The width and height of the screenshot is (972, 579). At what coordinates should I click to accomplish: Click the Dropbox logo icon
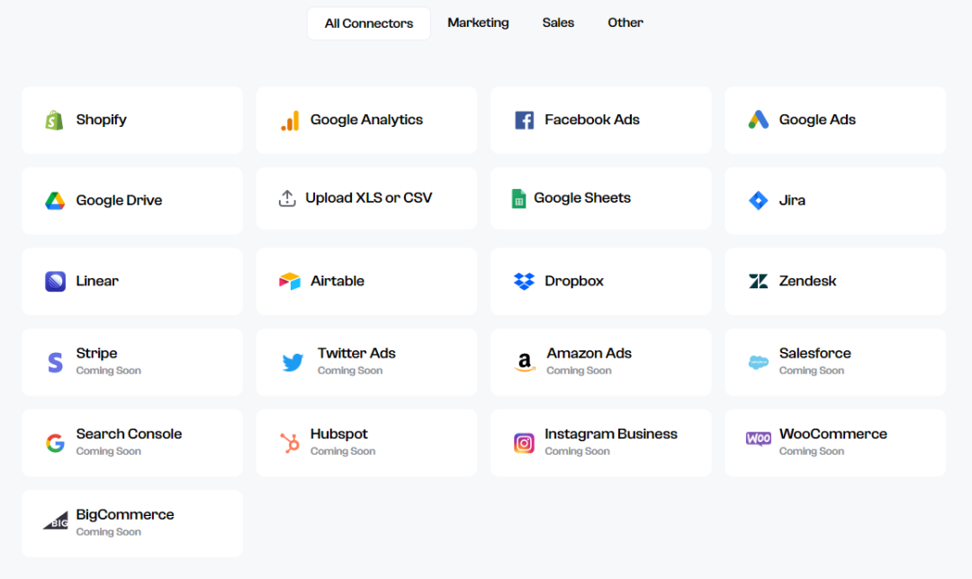(x=525, y=281)
